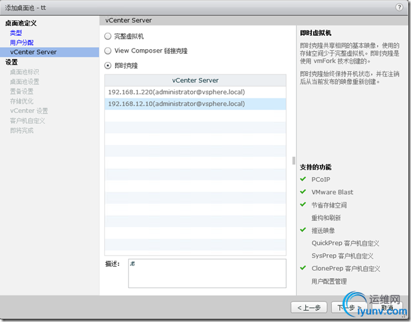Click the QuickPrep 客户机自定义 text
This screenshot has height=322, width=411.
point(345,243)
